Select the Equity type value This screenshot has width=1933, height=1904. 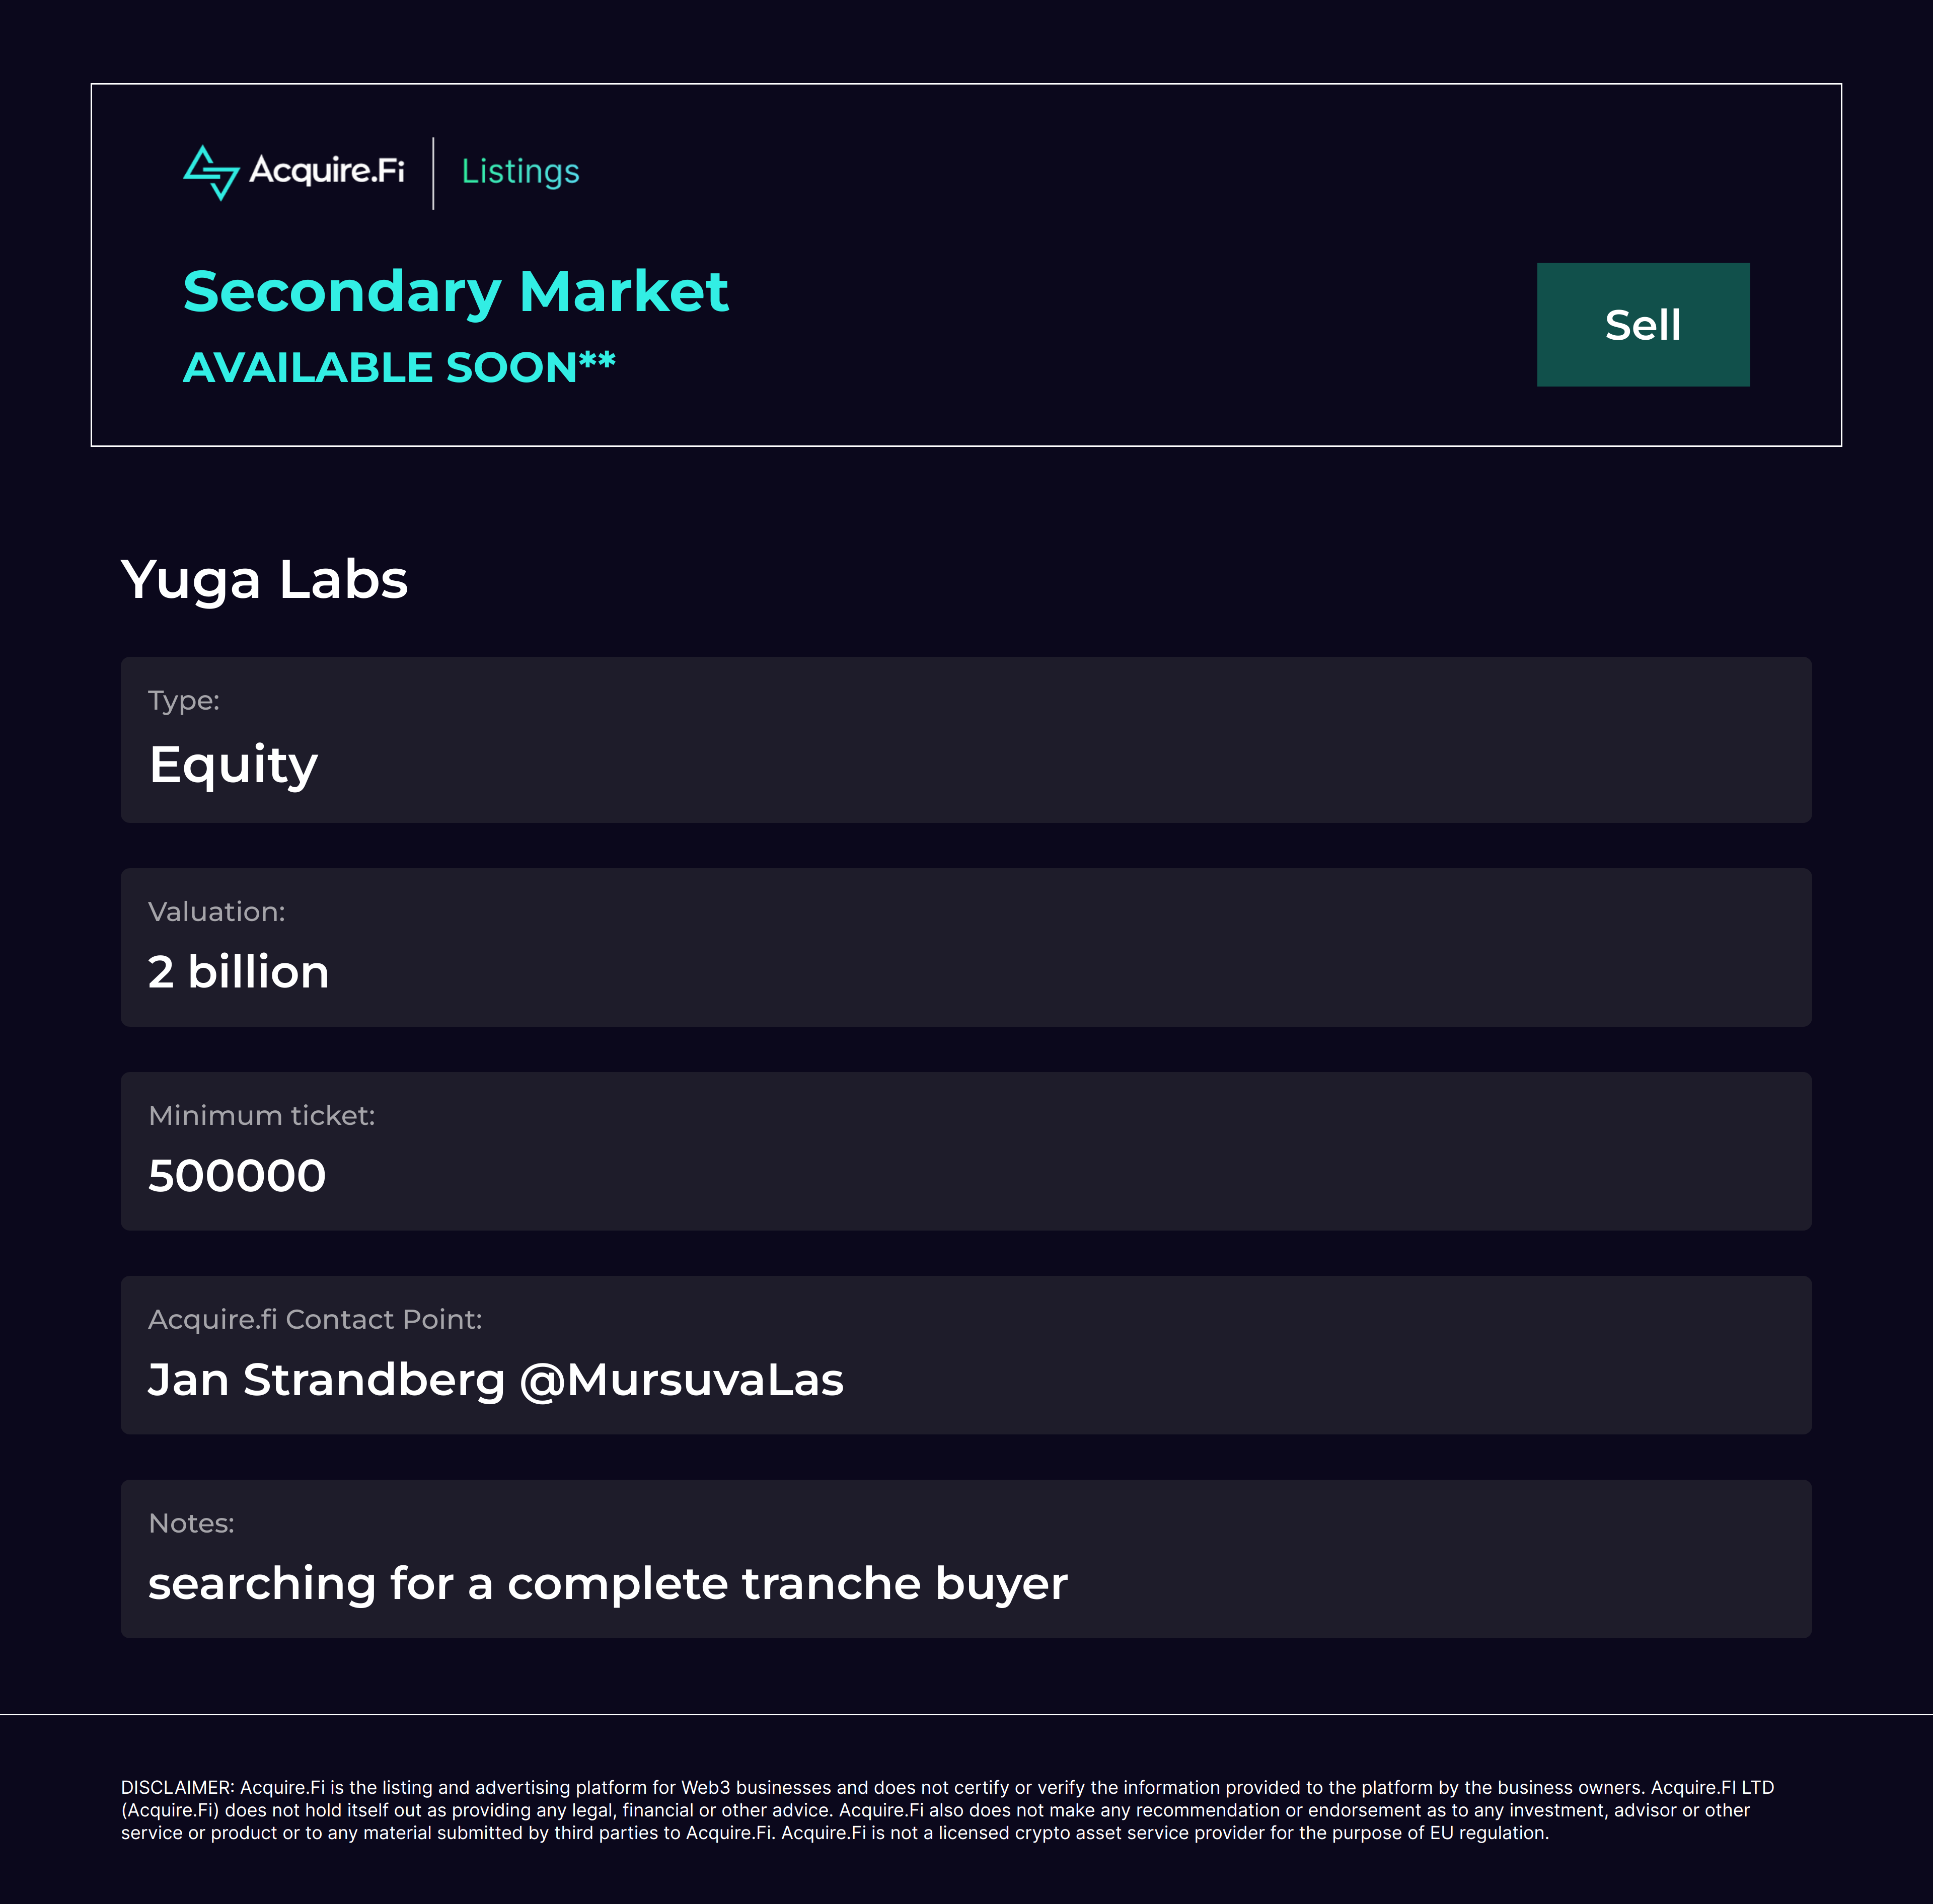coord(233,766)
